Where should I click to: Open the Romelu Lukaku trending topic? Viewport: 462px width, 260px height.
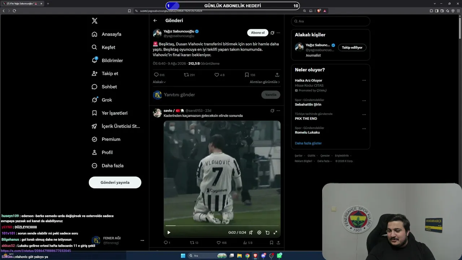(x=307, y=133)
